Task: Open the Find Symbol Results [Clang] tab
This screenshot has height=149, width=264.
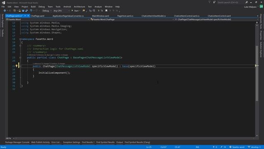Action: 137,142
